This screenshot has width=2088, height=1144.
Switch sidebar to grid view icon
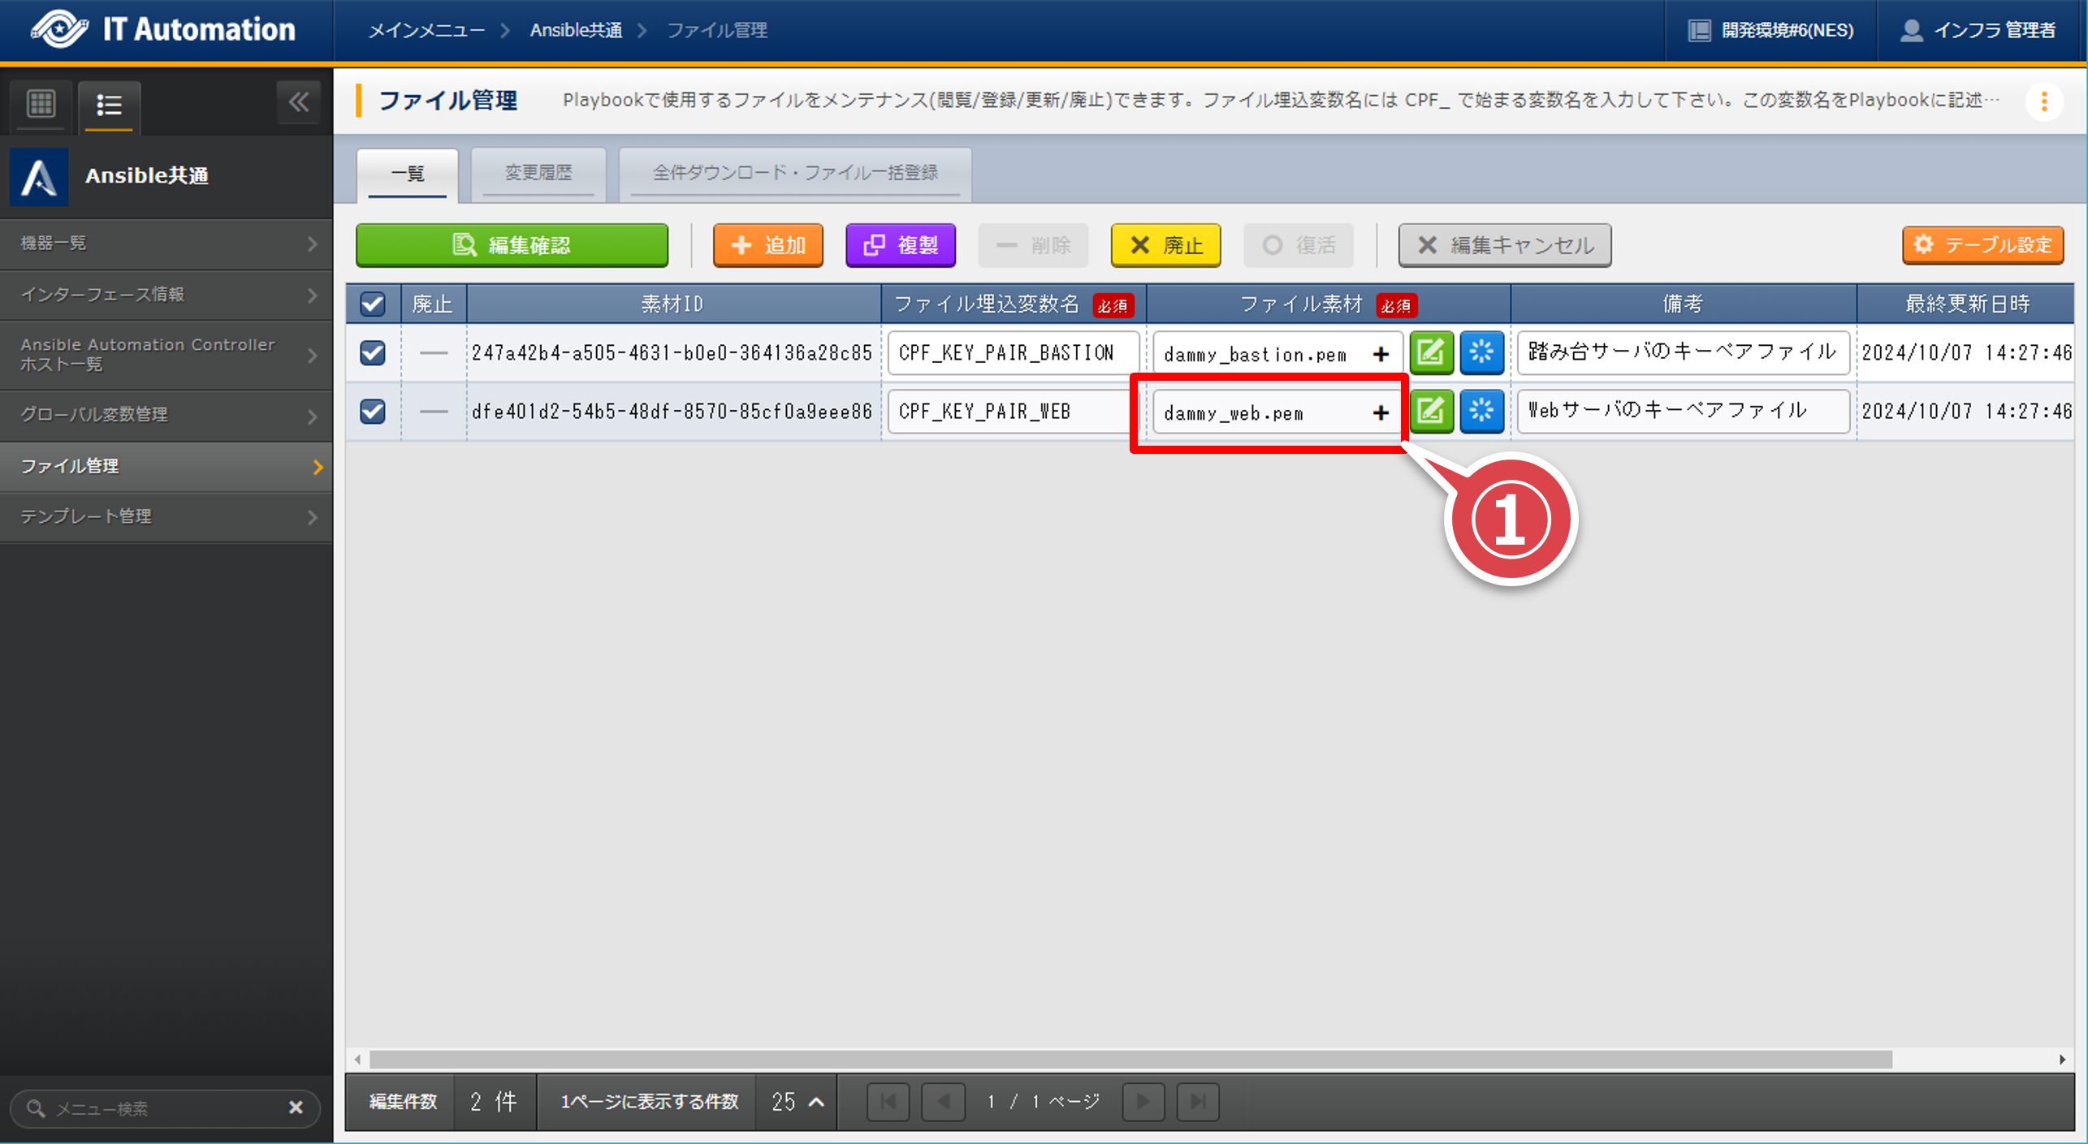tap(41, 104)
